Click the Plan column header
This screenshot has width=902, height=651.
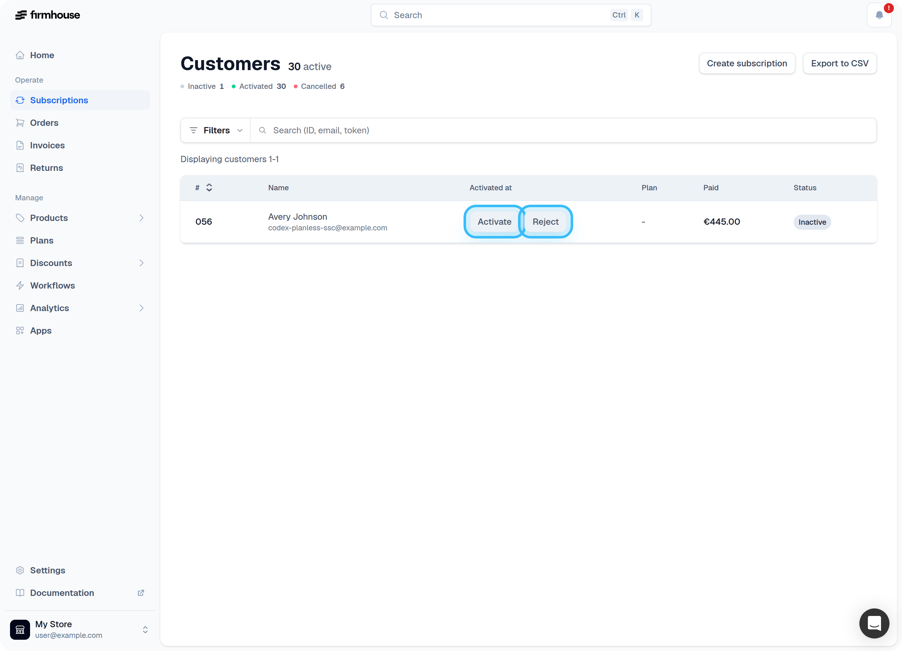pos(649,187)
